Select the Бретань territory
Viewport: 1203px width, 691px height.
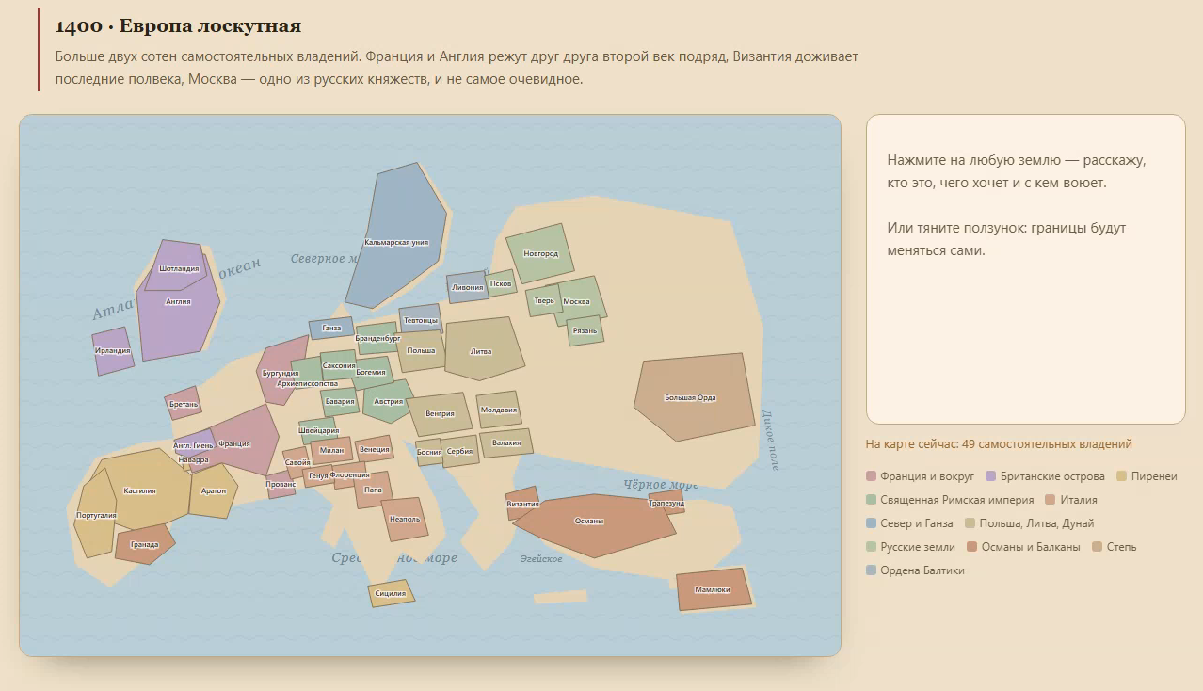(184, 403)
